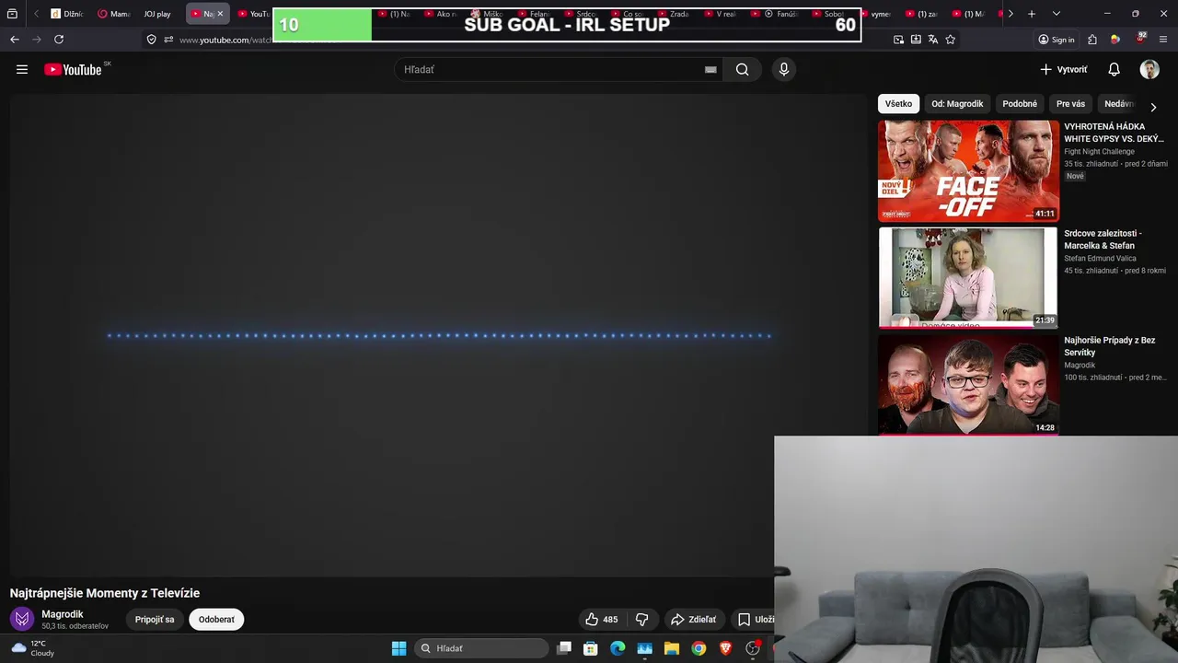The height and width of the screenshot is (663, 1178).
Task: Open Microsoft Edge from the taskbar
Action: 618,648
